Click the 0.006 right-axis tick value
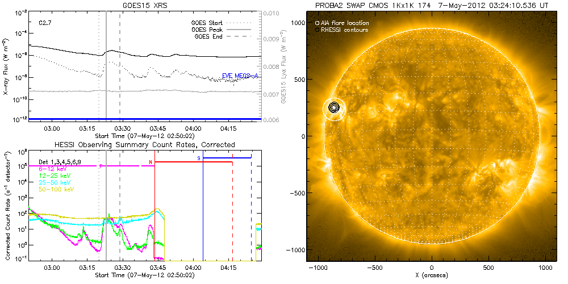Viewport: 568px width, 284px height. point(271,120)
